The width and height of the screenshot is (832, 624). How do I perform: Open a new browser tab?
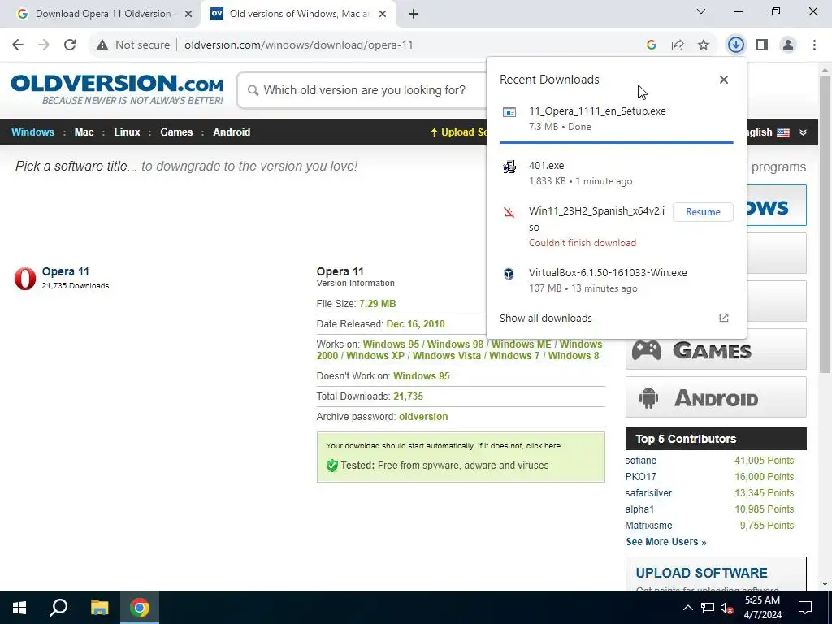click(414, 14)
